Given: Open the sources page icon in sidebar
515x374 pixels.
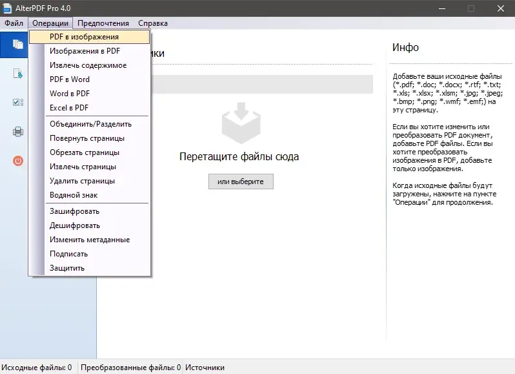Looking at the screenshot, I should coord(17,44).
